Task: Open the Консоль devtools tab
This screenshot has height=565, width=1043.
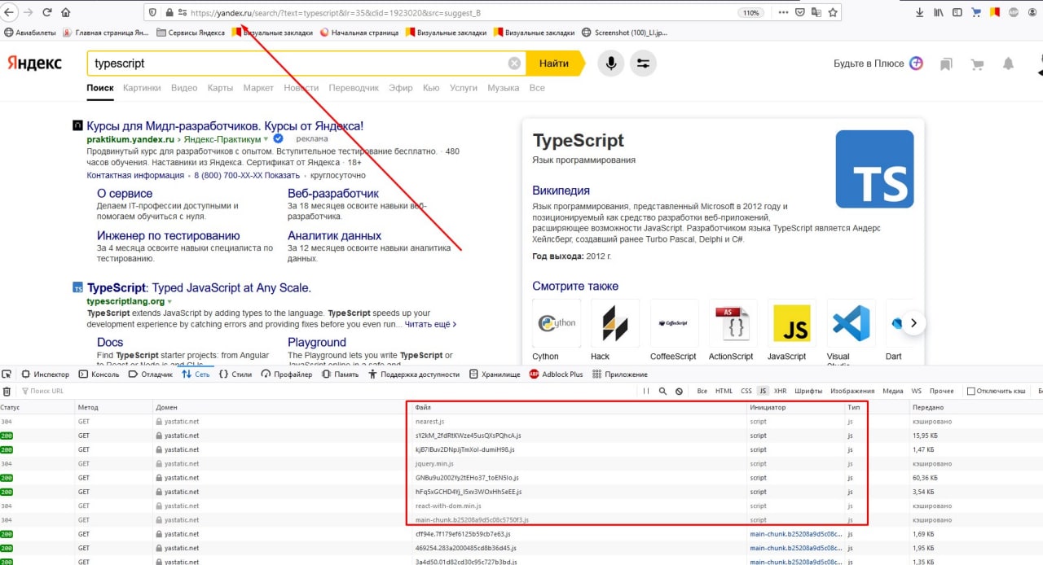Action: coord(99,374)
